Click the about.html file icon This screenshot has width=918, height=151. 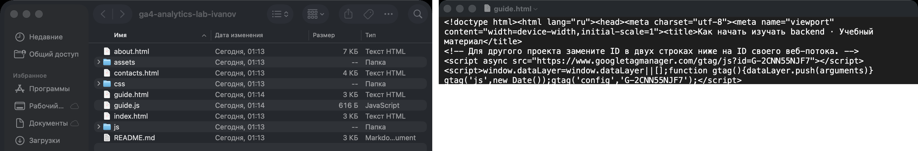click(x=107, y=52)
